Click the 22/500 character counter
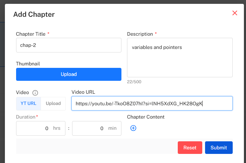 134,82
